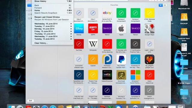Open the NatWest Personal Banking favorite
This screenshot has width=192, height=108.
(107, 90)
